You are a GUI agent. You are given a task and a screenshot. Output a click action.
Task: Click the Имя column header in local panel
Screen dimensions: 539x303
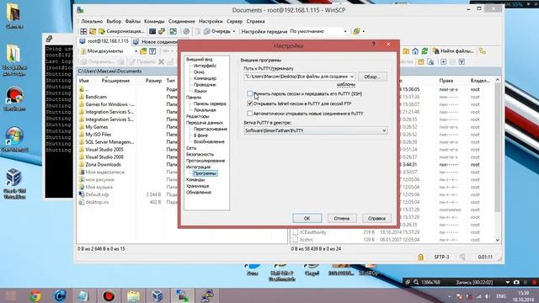click(x=84, y=81)
